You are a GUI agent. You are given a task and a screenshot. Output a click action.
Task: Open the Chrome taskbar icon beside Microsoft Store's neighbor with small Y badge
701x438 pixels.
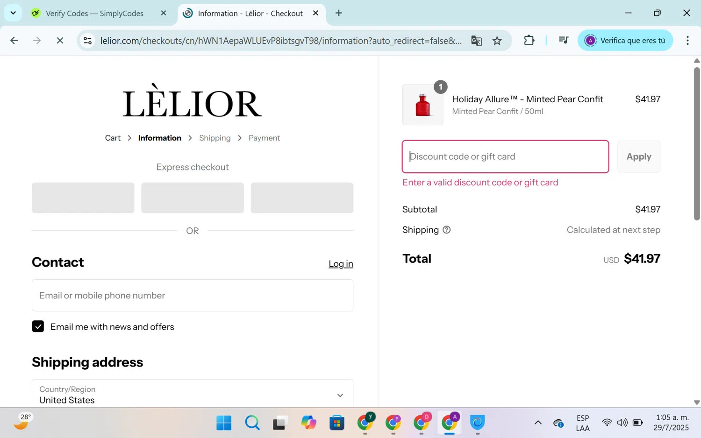393,422
